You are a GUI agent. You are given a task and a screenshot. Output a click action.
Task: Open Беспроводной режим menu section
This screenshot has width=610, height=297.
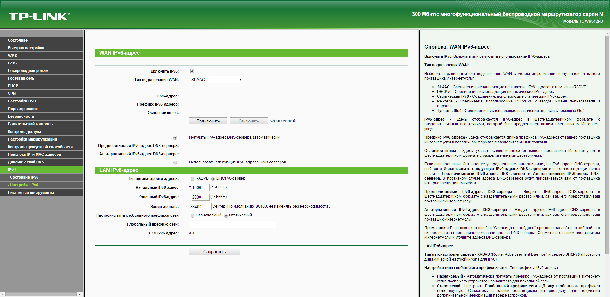click(41, 71)
